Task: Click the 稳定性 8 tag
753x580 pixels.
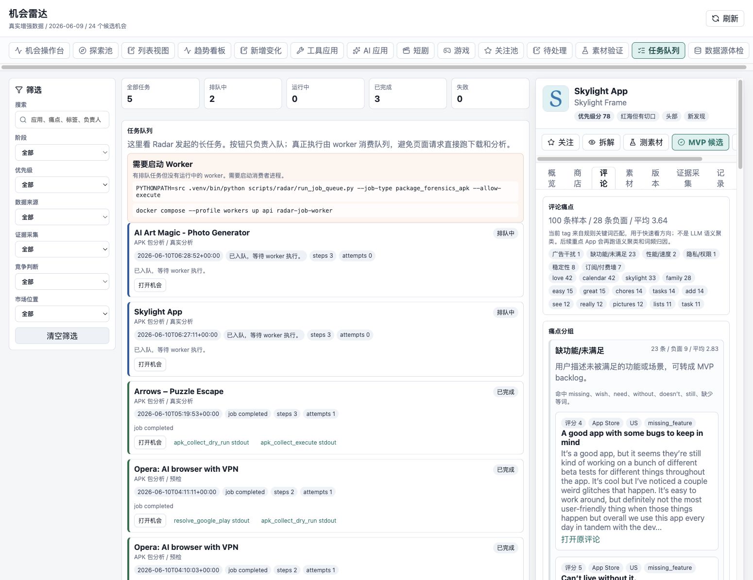Action: [564, 267]
